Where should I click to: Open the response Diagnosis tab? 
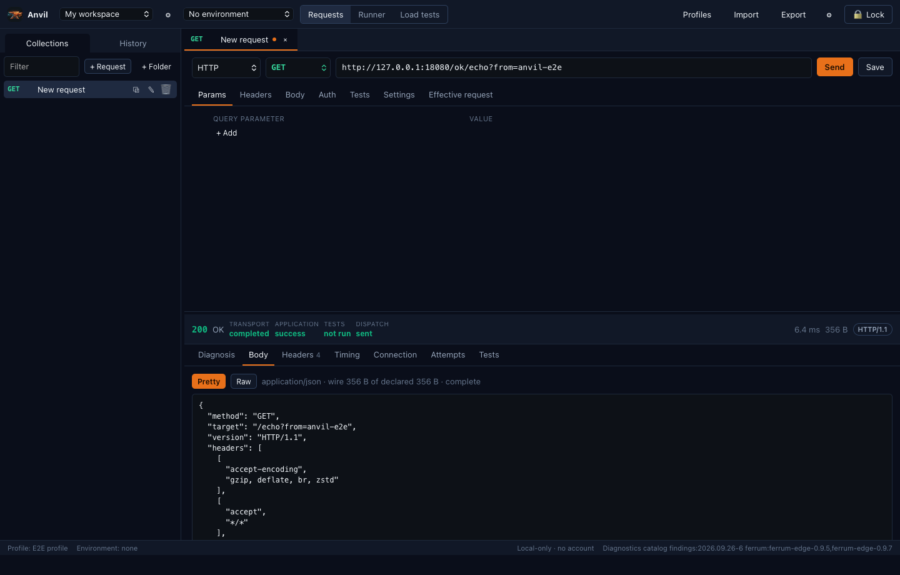(217, 354)
